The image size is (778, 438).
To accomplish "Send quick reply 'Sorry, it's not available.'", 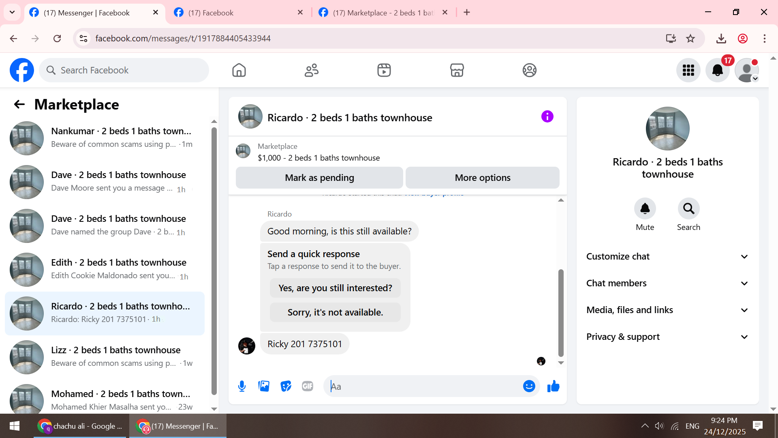I will [335, 312].
